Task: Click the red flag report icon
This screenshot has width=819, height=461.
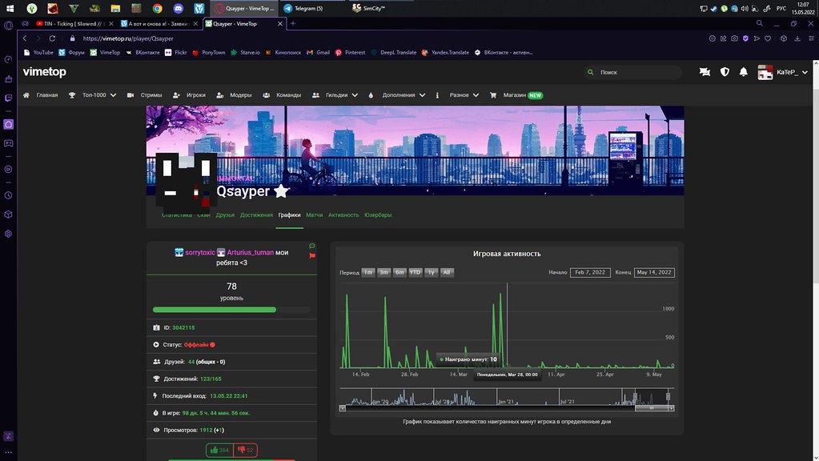Action: (312, 255)
